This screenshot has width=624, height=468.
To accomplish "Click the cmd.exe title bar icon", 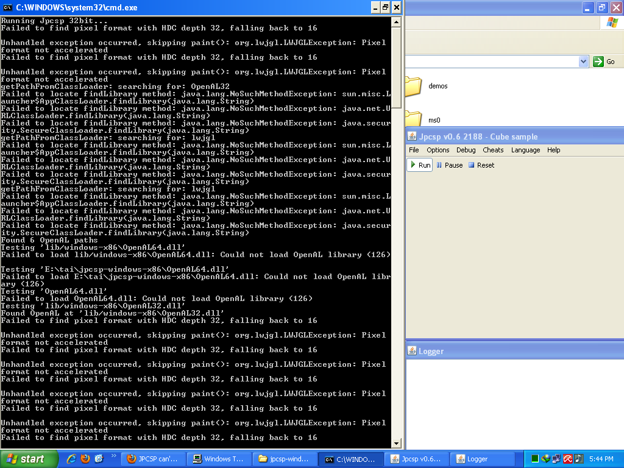I will pyautogui.click(x=8, y=7).
